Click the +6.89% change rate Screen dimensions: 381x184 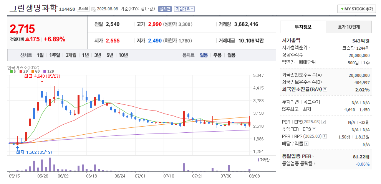[55, 39]
